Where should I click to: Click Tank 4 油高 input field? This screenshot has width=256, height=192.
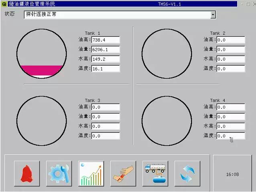pos(231,107)
